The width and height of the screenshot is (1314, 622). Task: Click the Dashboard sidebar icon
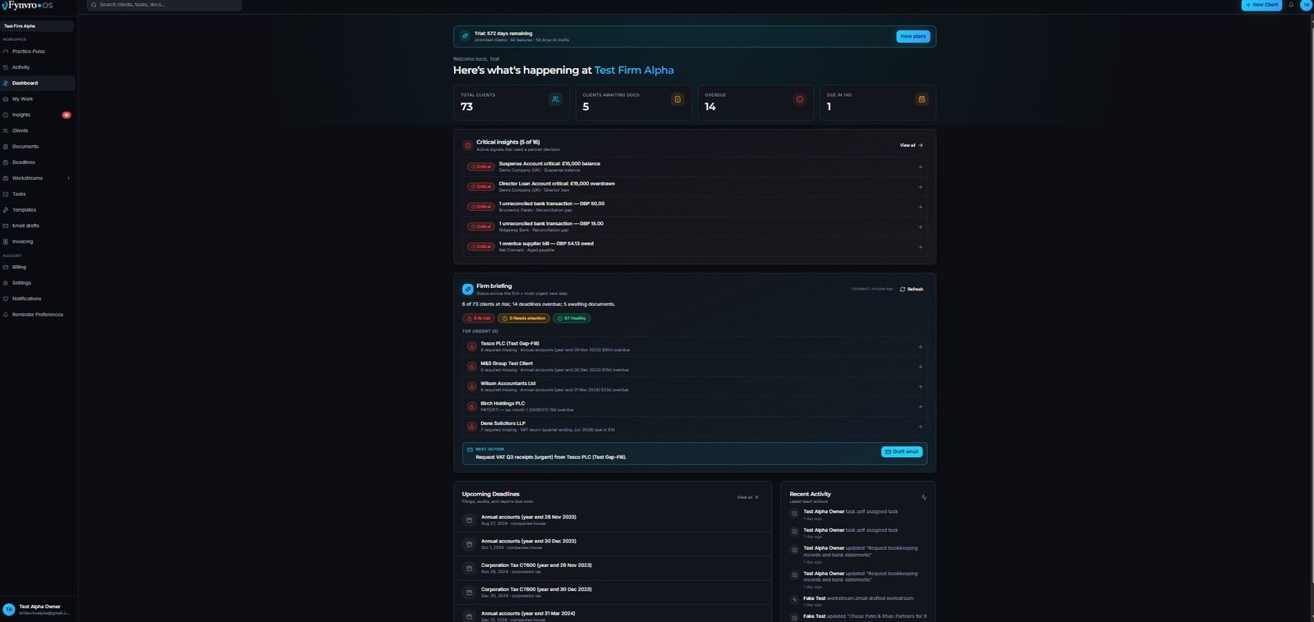[6, 84]
